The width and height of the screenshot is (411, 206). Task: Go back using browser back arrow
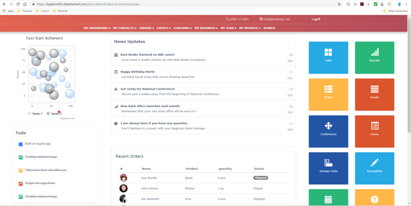click(x=4, y=4)
